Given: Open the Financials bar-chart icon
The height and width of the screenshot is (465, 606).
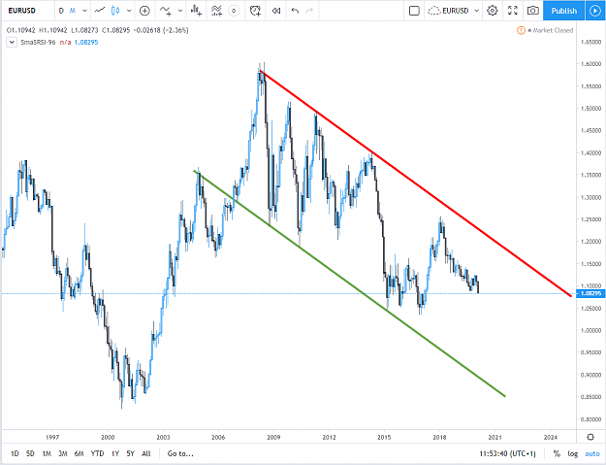Looking at the screenshot, I should 196,11.
